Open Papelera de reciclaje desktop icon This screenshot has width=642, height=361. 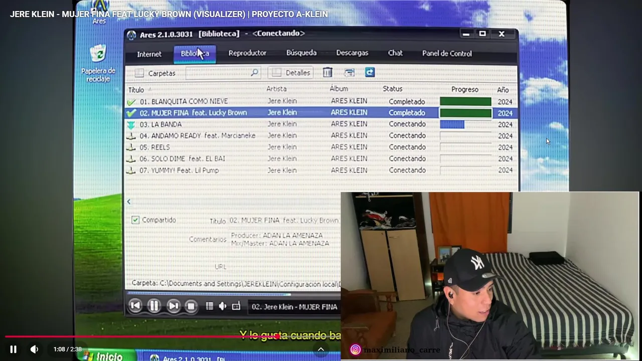pyautogui.click(x=98, y=63)
